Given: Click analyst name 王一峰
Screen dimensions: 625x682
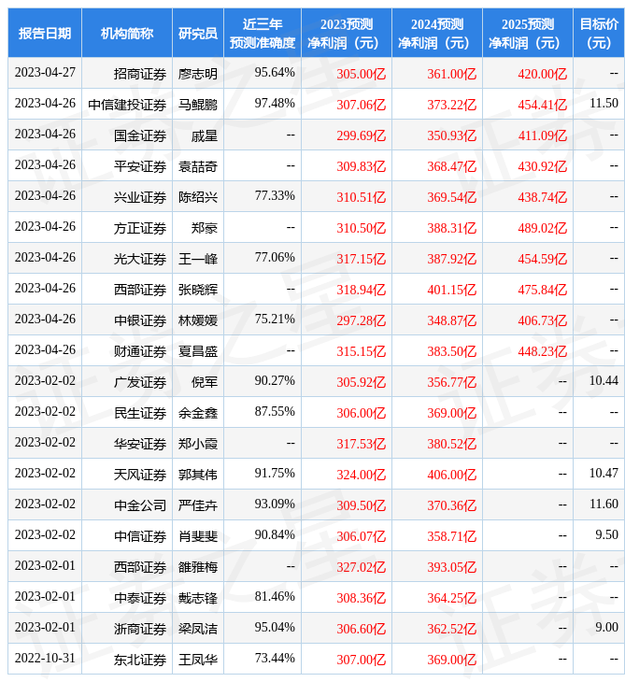Looking at the screenshot, I should 198,259.
